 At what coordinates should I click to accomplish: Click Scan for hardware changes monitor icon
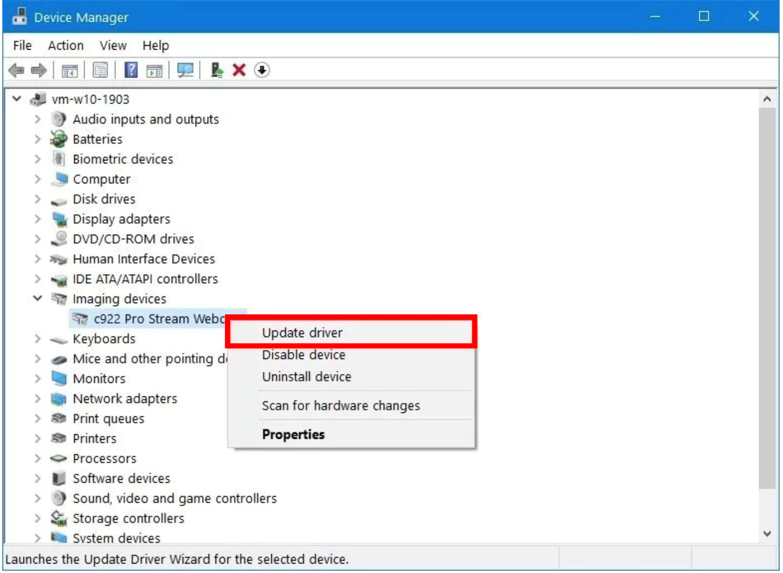[185, 70]
